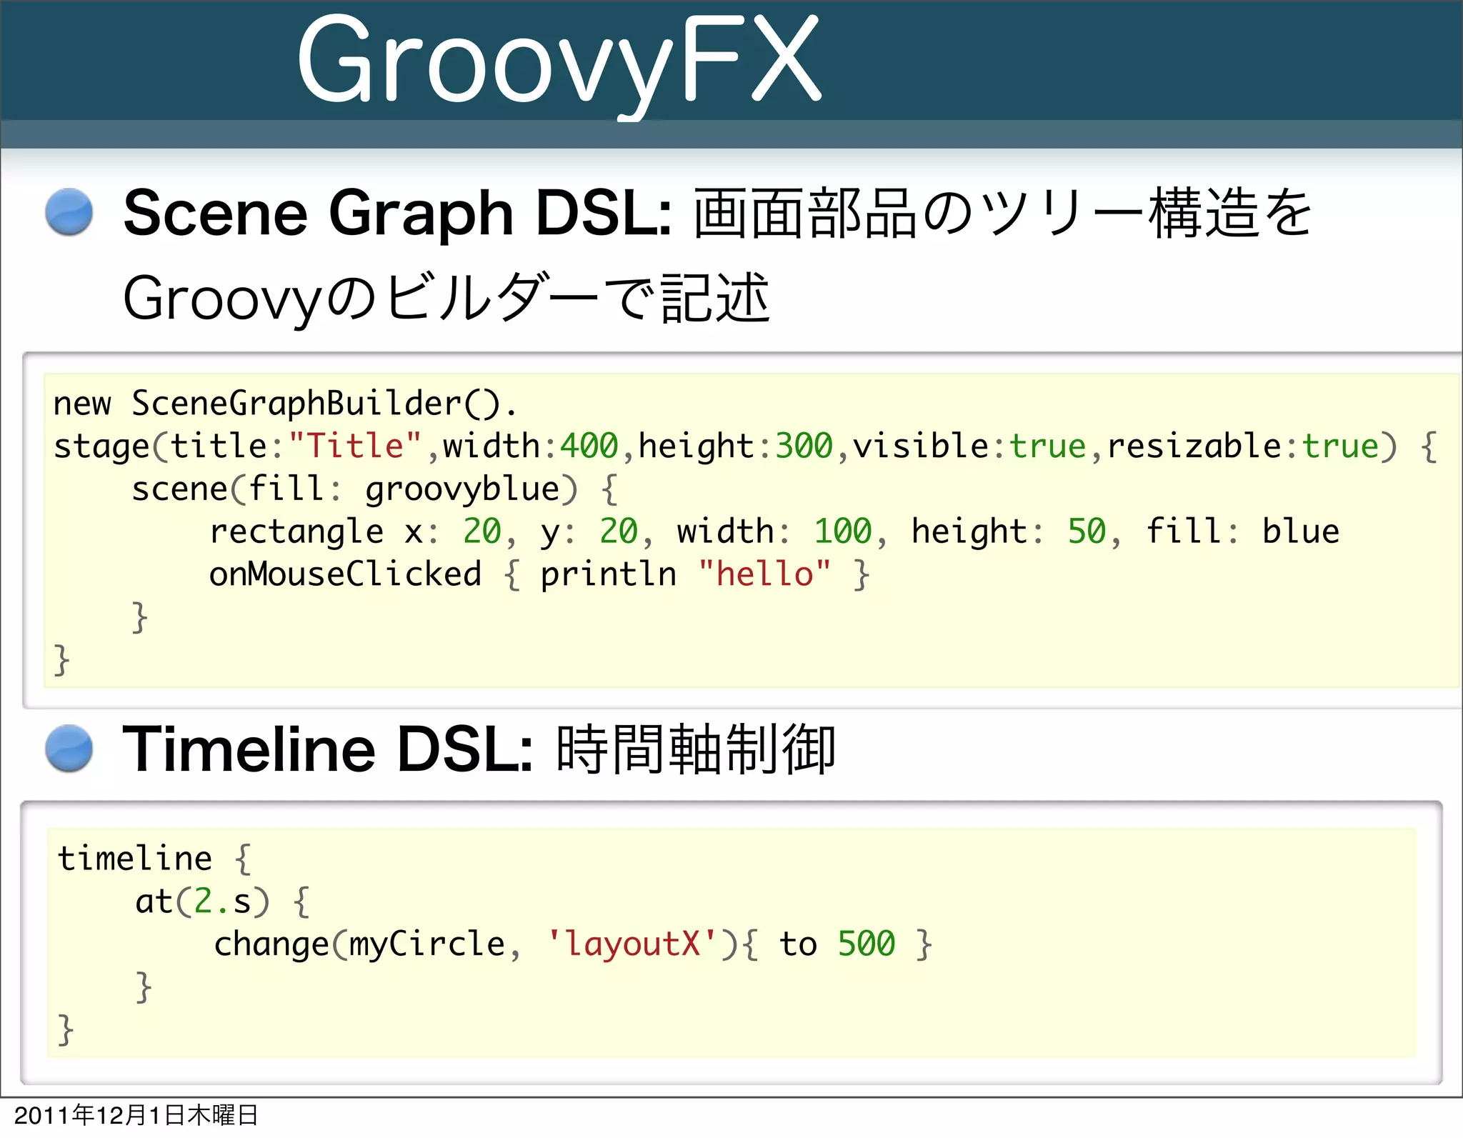Click the width value 400 in stage line

click(x=589, y=446)
